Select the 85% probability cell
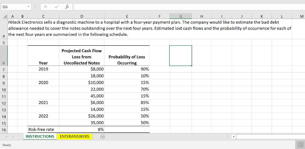Viewport: 305px width, 149px height. click(127, 103)
